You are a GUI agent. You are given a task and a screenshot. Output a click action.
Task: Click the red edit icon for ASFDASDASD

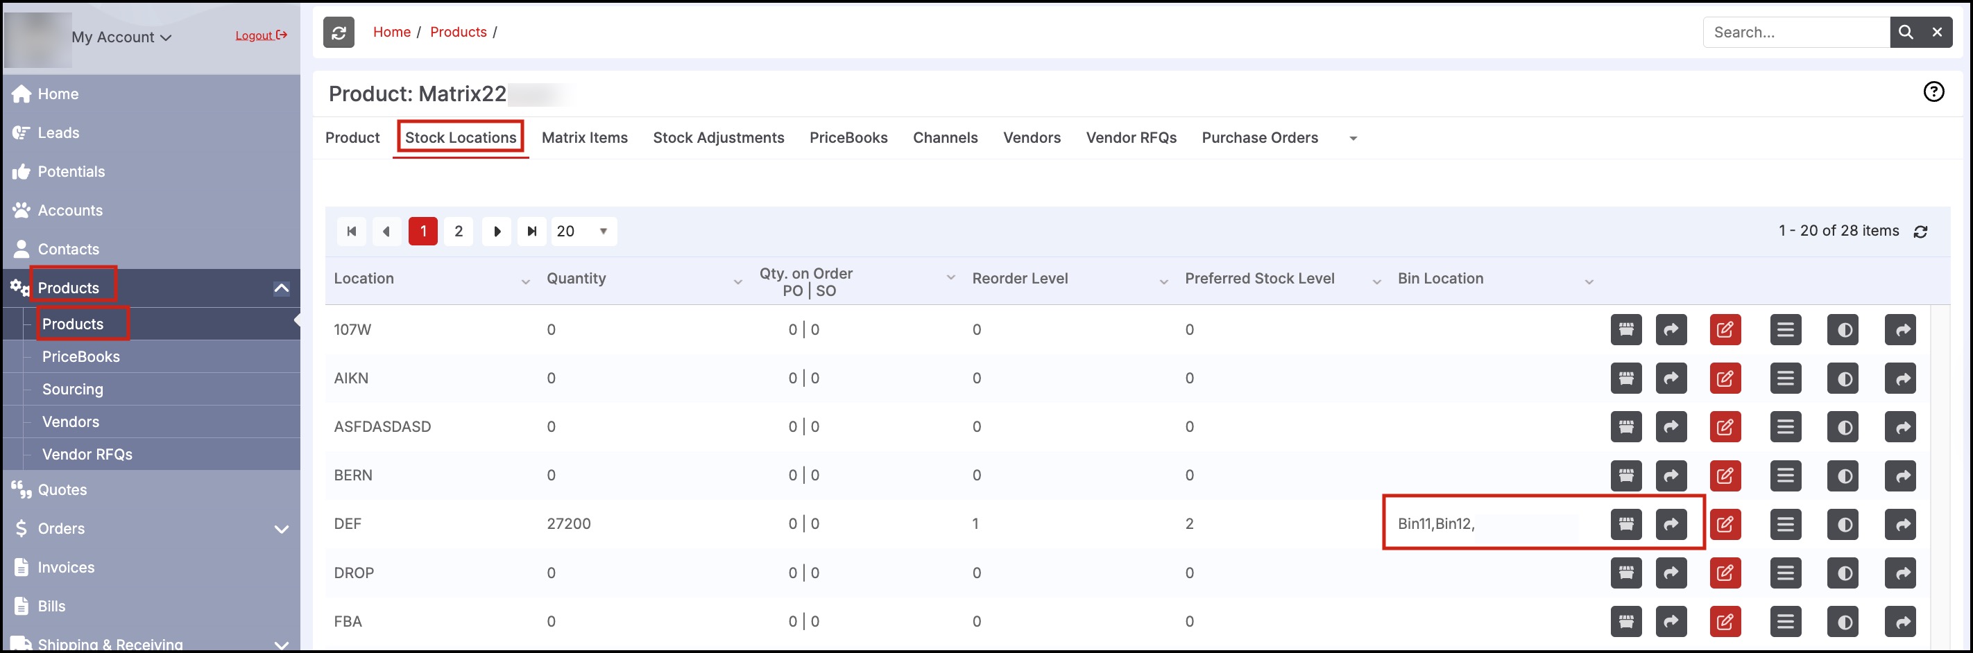1725,427
